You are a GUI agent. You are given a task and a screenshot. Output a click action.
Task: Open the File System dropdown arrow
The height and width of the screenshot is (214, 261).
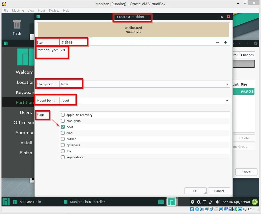pos(227,84)
